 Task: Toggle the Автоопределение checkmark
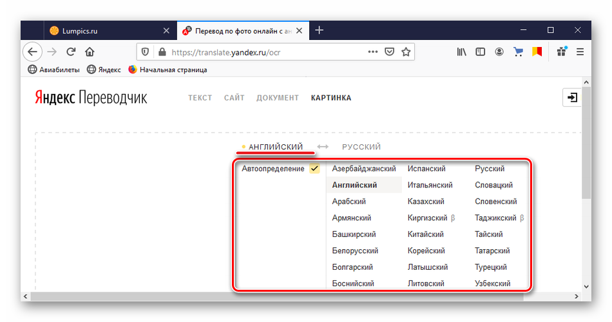pyautogui.click(x=314, y=169)
